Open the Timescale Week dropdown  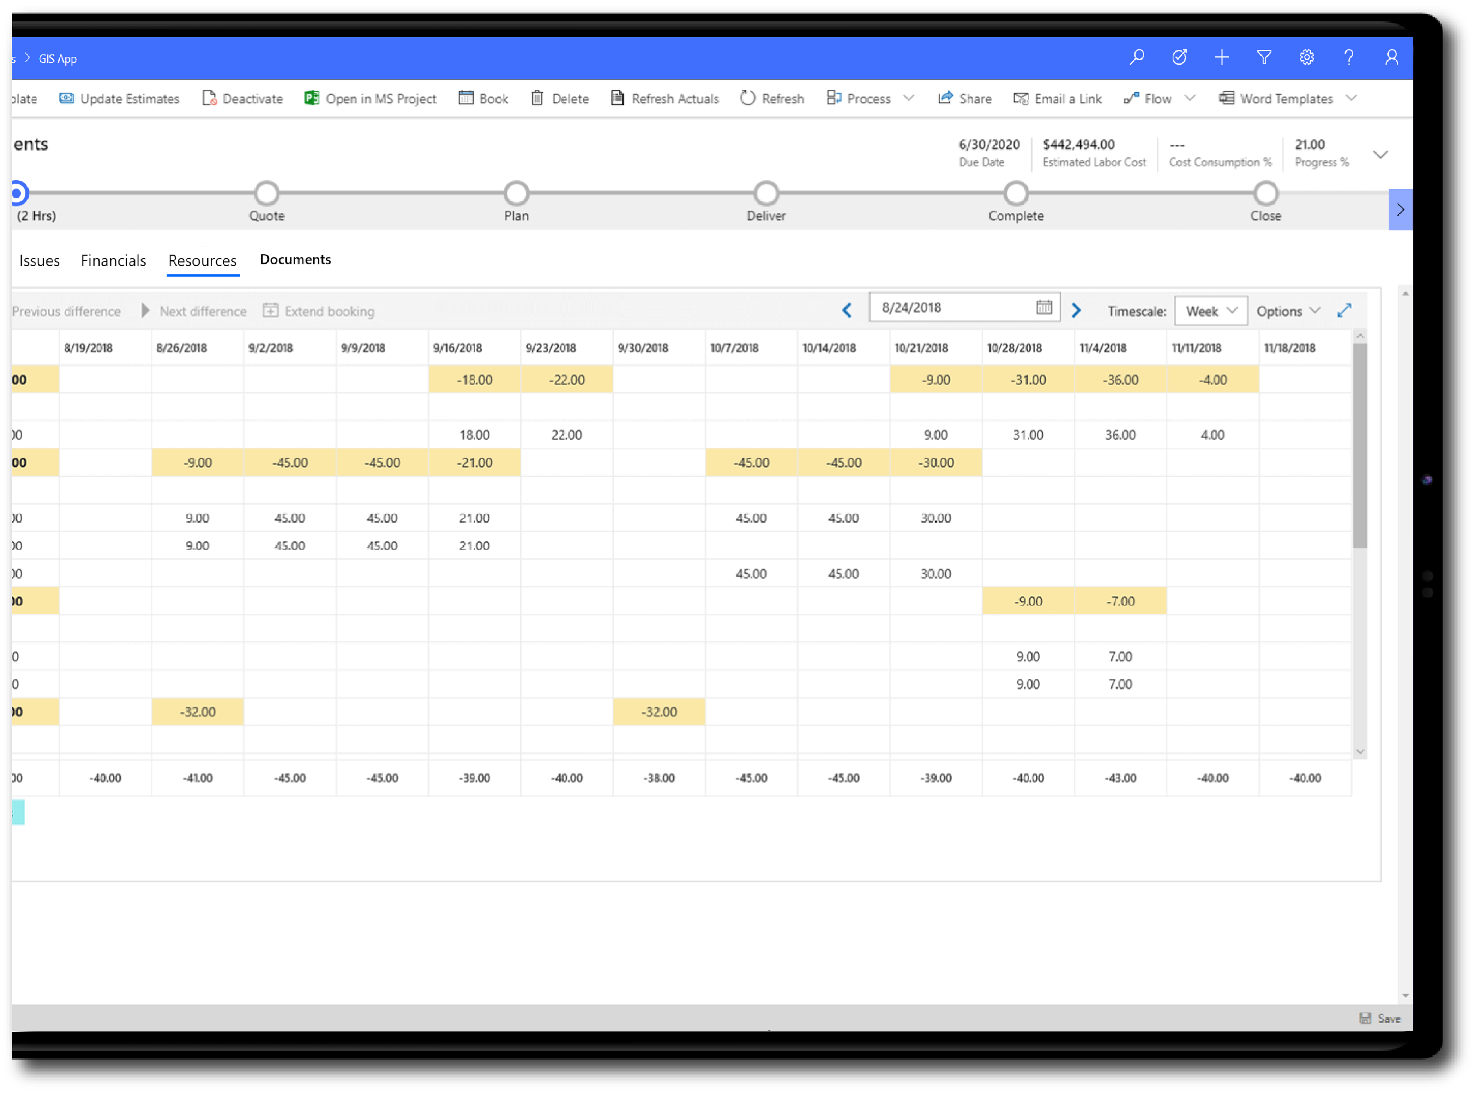1210,310
